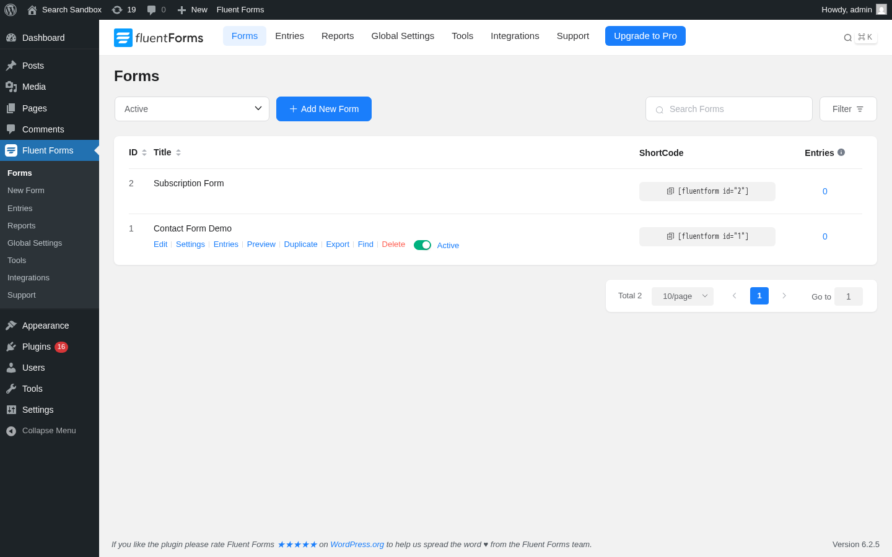Image resolution: width=892 pixels, height=557 pixels.
Task: Delete the Contact Form Demo form
Action: [393, 244]
